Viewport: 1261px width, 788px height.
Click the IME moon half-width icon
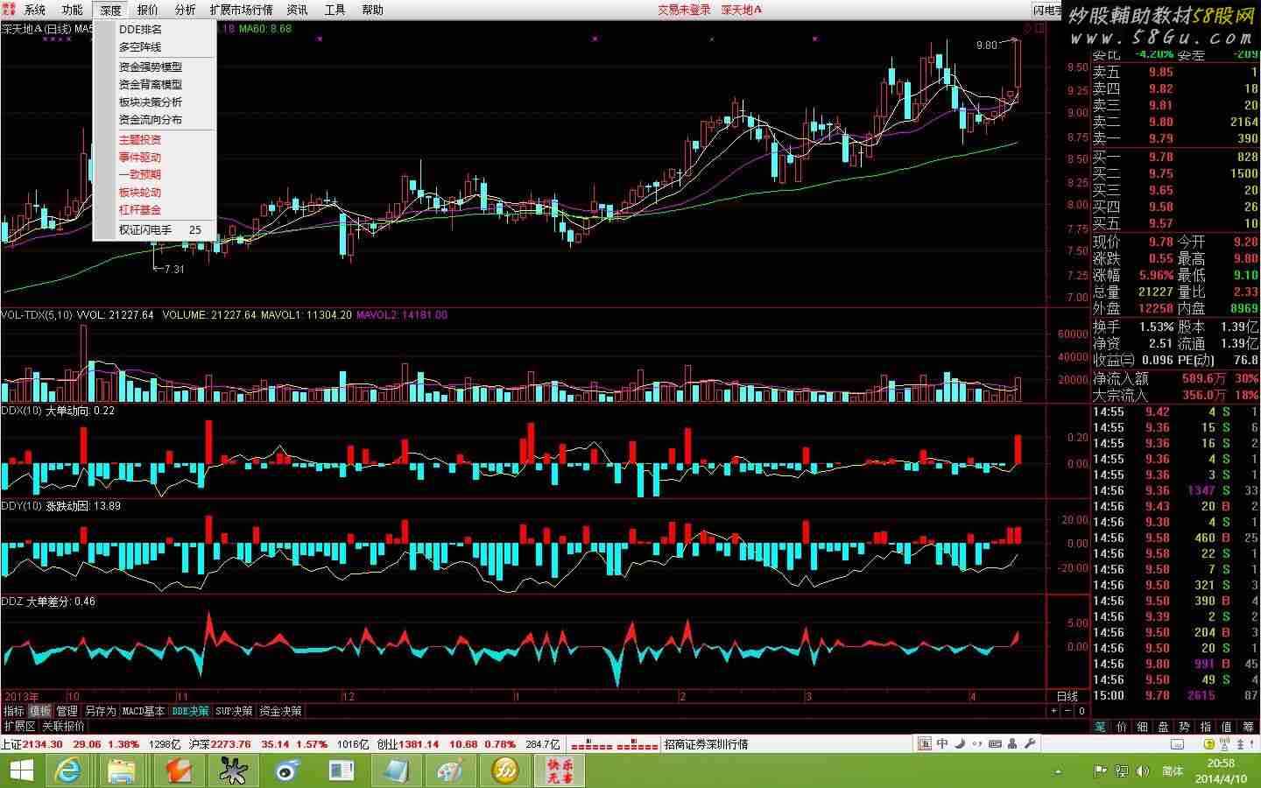tap(961, 743)
